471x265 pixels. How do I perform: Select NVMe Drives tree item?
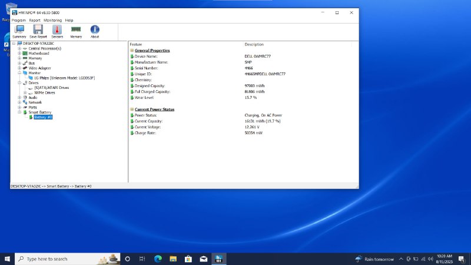point(45,92)
